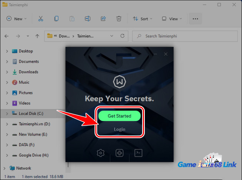Click the Rename icon in toolbar
This screenshot has width=242, height=180.
point(88,18)
